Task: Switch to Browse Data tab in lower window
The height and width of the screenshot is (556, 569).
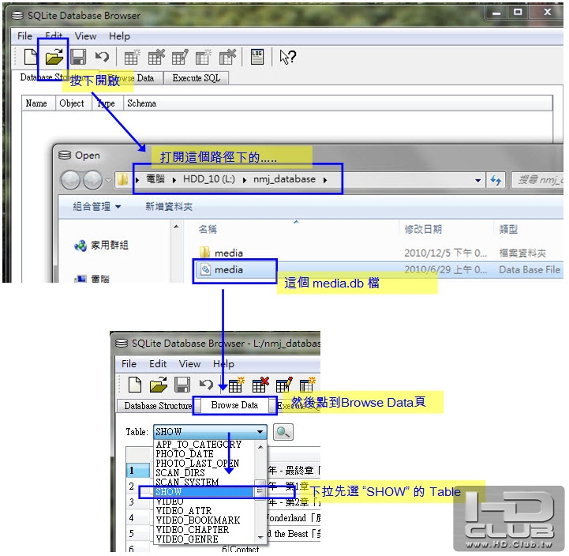Action: (x=234, y=405)
